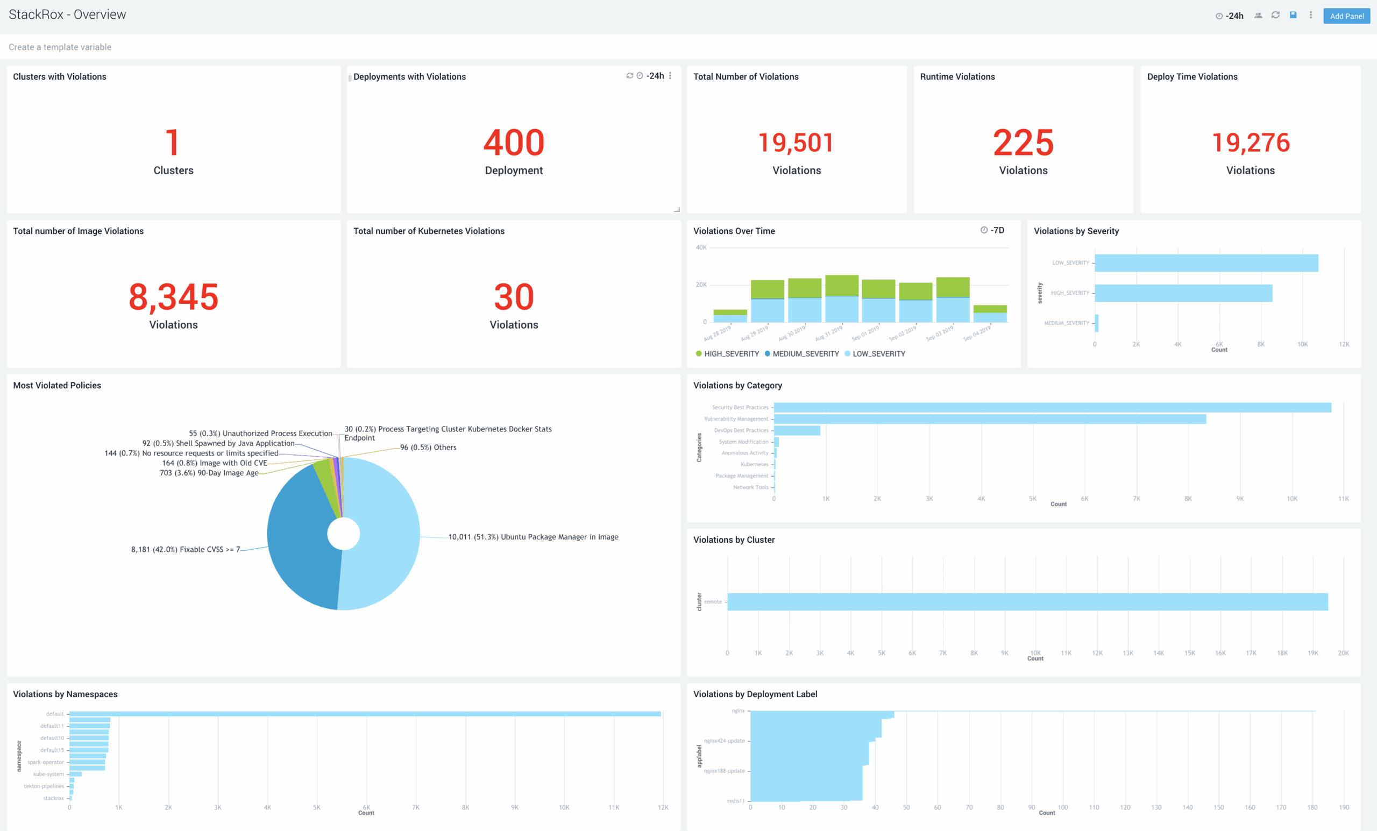The image size is (1377, 831).
Task: Click the drag handle icon on Deployments with Violations panel
Action: coord(349,76)
